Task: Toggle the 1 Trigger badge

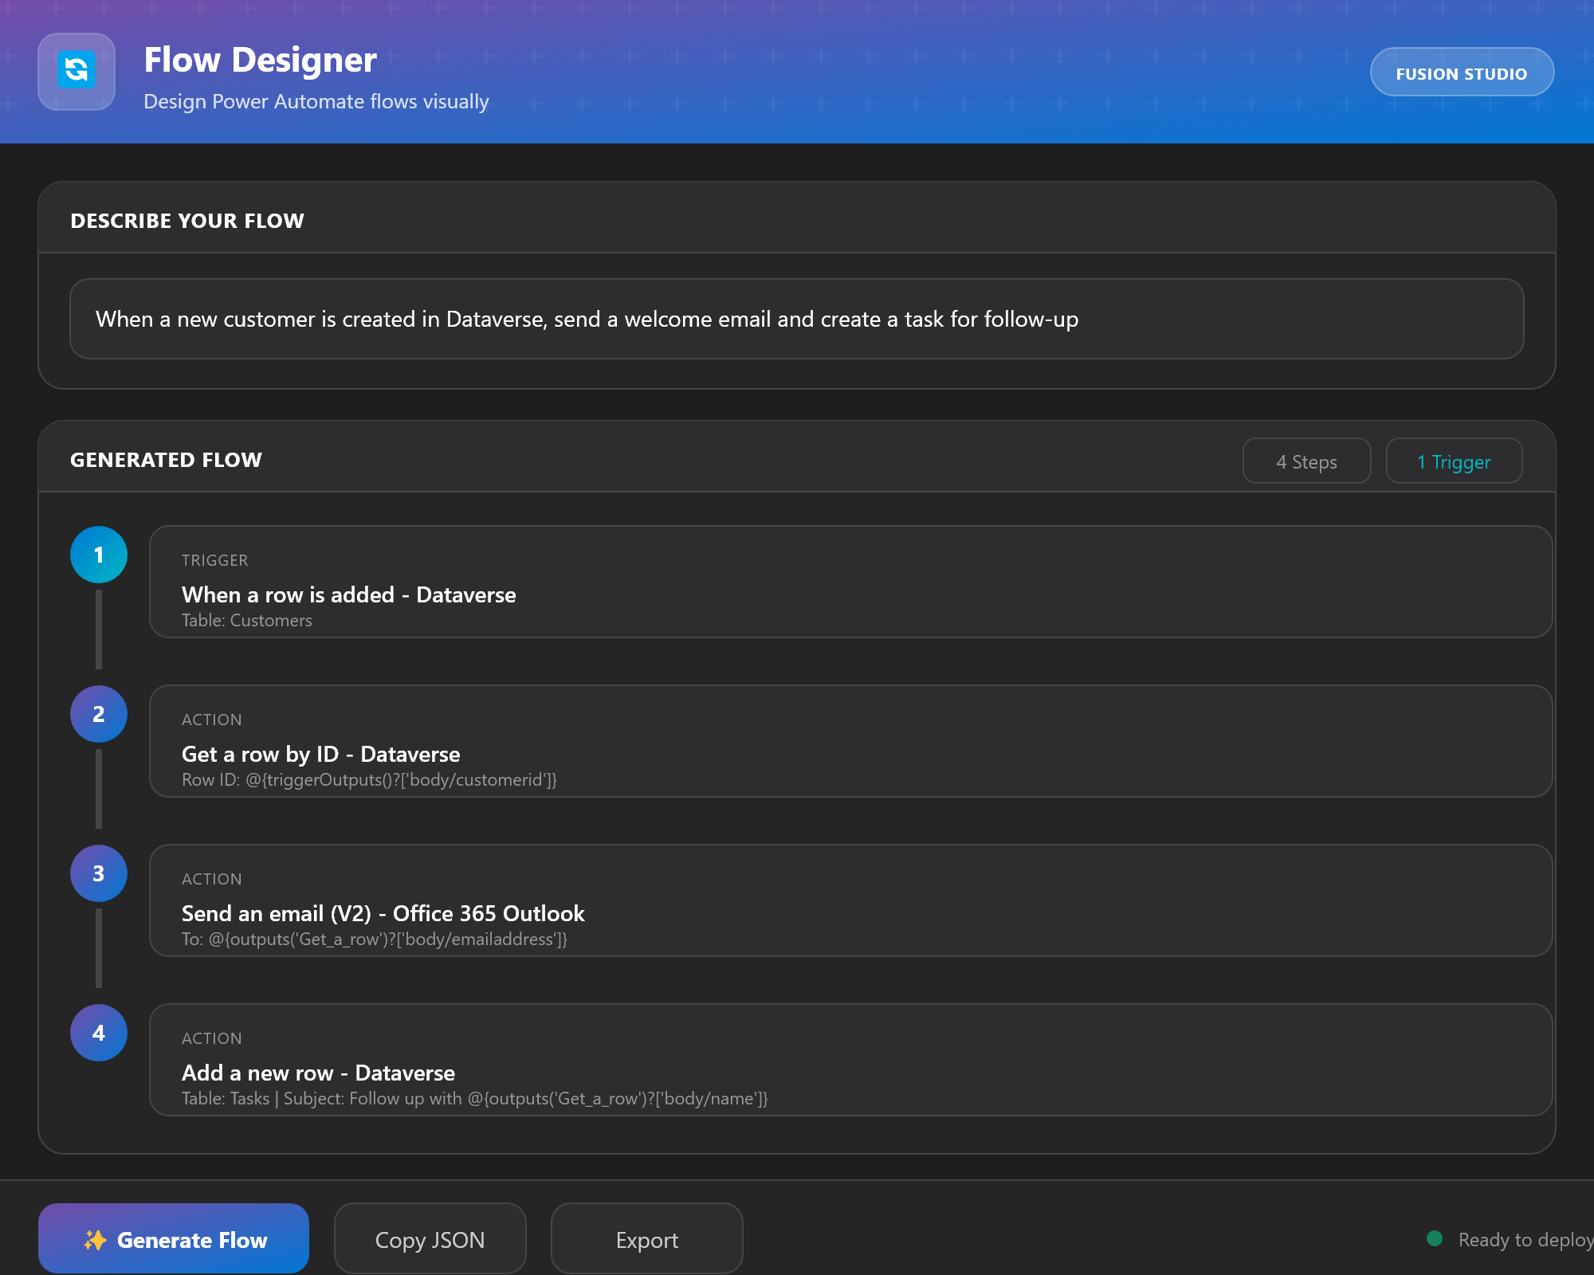Action: click(1453, 461)
